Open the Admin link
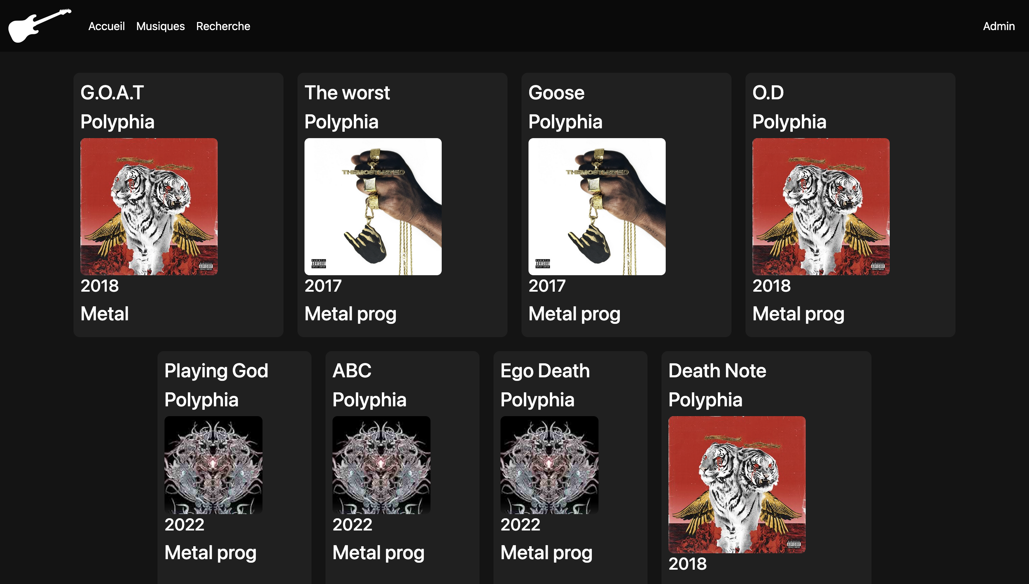1029x584 pixels. tap(999, 26)
